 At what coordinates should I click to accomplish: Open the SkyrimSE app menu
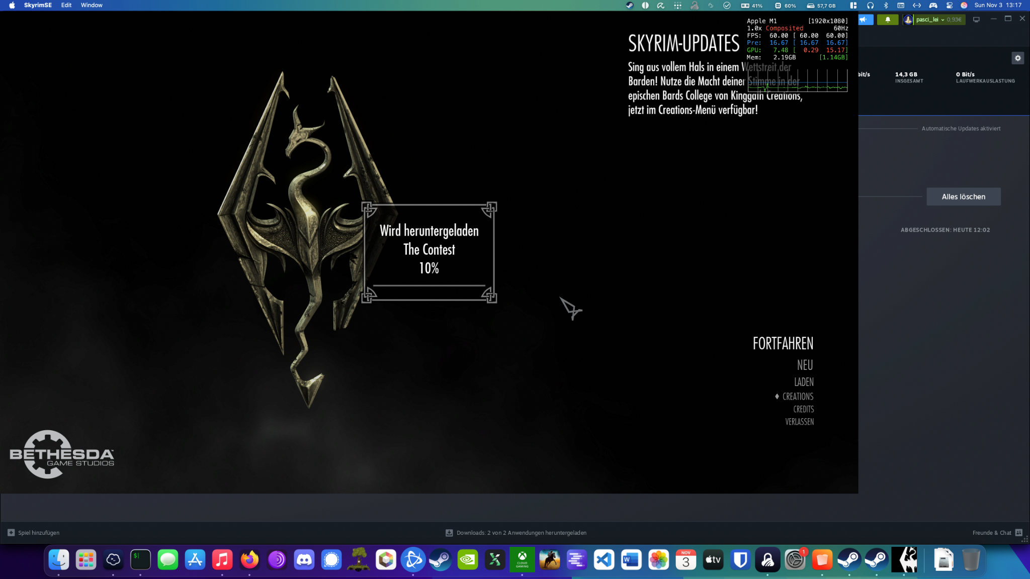coord(38,5)
